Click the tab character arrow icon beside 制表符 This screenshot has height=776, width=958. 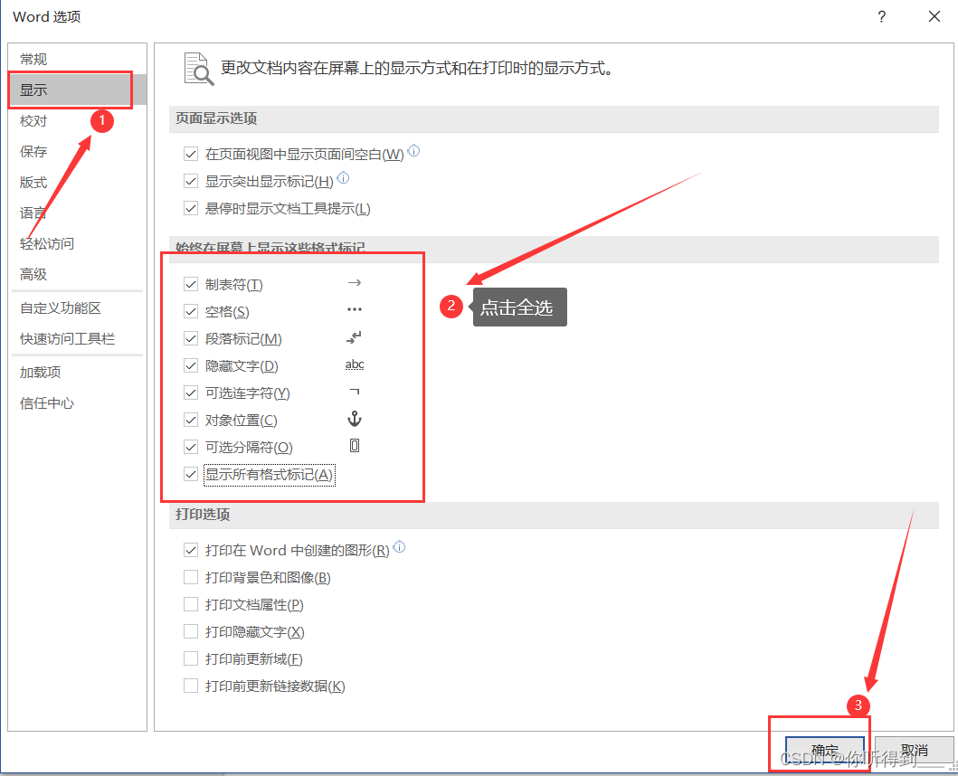(x=355, y=282)
